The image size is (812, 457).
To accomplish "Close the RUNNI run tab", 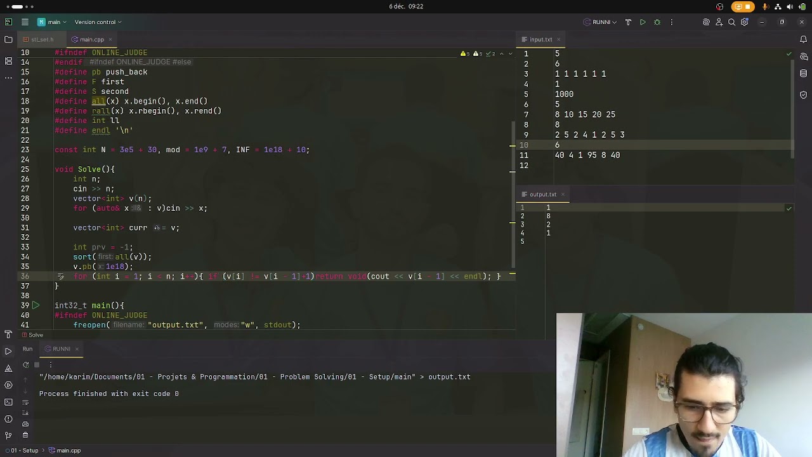I will coord(77,349).
